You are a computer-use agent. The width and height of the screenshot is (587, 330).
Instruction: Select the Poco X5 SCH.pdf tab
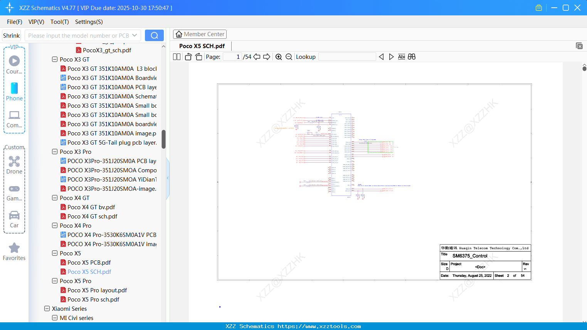click(x=202, y=46)
